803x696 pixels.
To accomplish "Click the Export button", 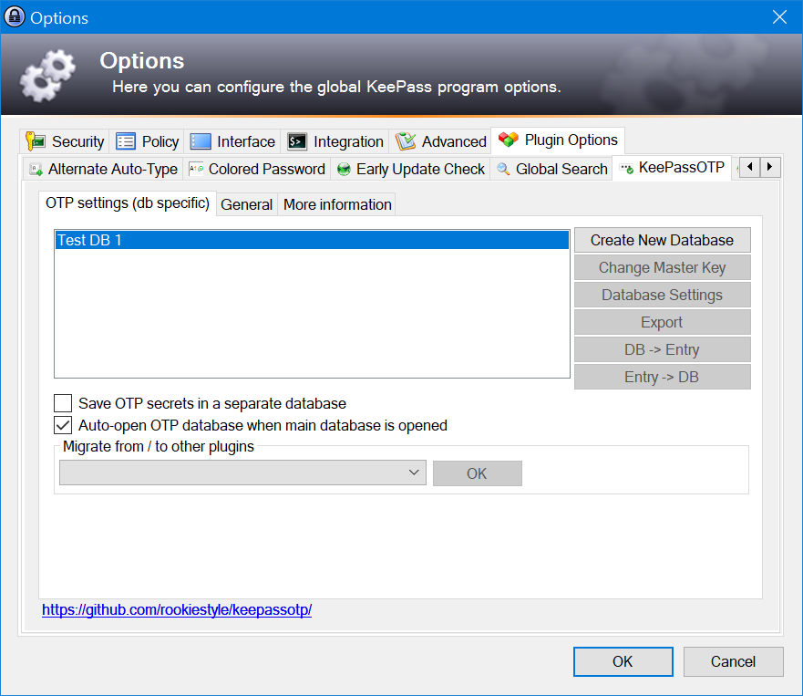I will (662, 322).
